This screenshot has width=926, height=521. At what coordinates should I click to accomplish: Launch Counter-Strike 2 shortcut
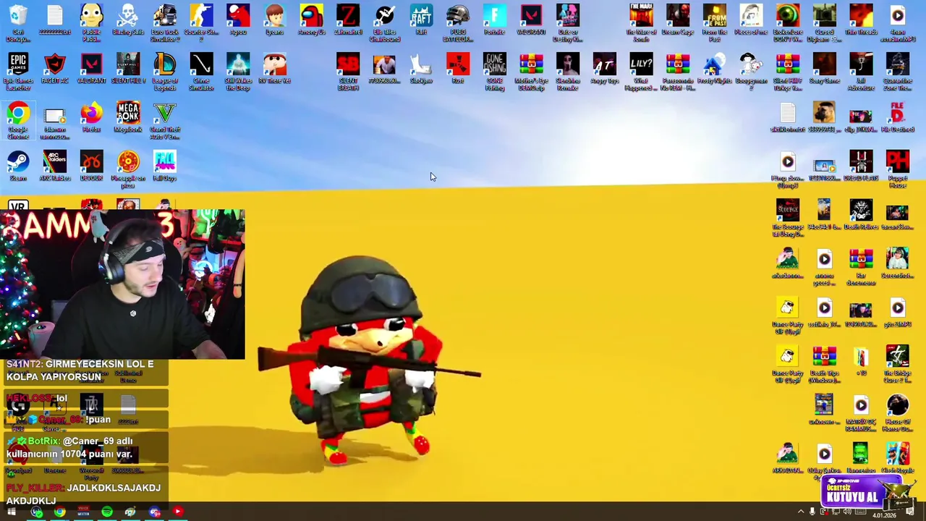(x=202, y=22)
